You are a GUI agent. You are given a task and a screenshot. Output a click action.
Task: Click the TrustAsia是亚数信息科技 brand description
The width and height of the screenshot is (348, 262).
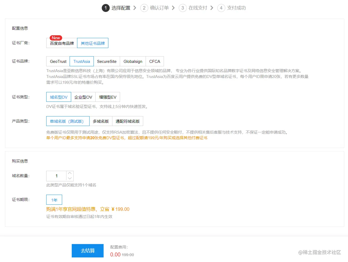point(177,77)
